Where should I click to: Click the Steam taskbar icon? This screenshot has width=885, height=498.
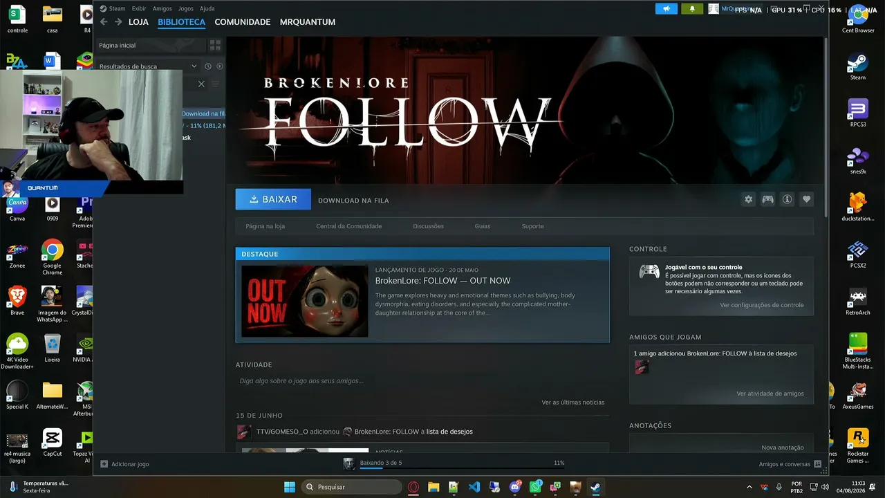595,487
